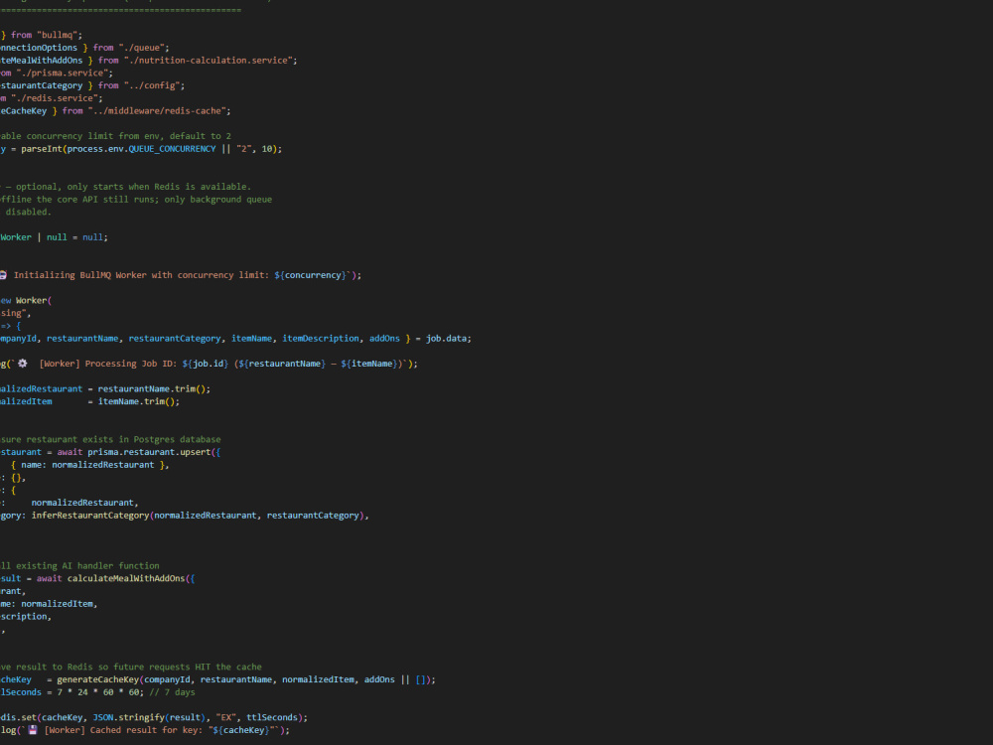Click comment "future requests HIT the cache"
Image resolution: width=993 pixels, height=745 pixels.
click(188, 668)
